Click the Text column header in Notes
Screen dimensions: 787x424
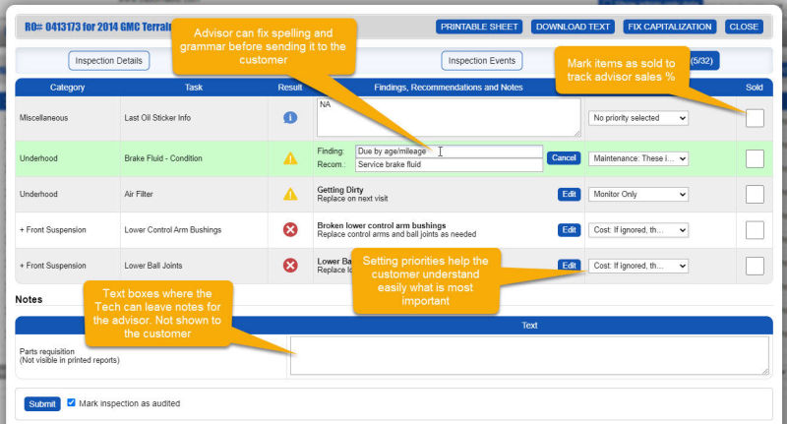pyautogui.click(x=529, y=326)
